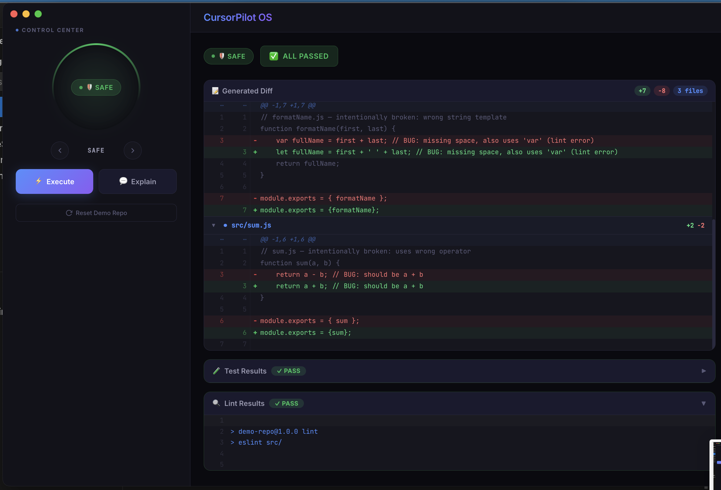Click the speech bubble Explain icon
Image resolution: width=721 pixels, height=490 pixels.
click(x=123, y=181)
